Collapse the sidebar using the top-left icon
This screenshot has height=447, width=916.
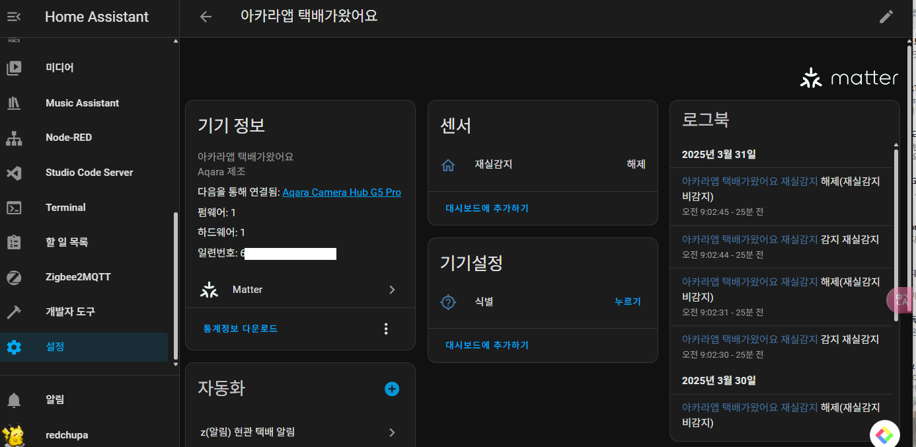coord(14,17)
